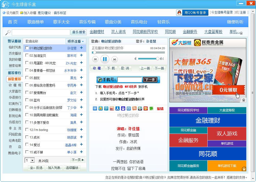Click the song progress bar
This screenshot has width=256, height=182.
128,53
